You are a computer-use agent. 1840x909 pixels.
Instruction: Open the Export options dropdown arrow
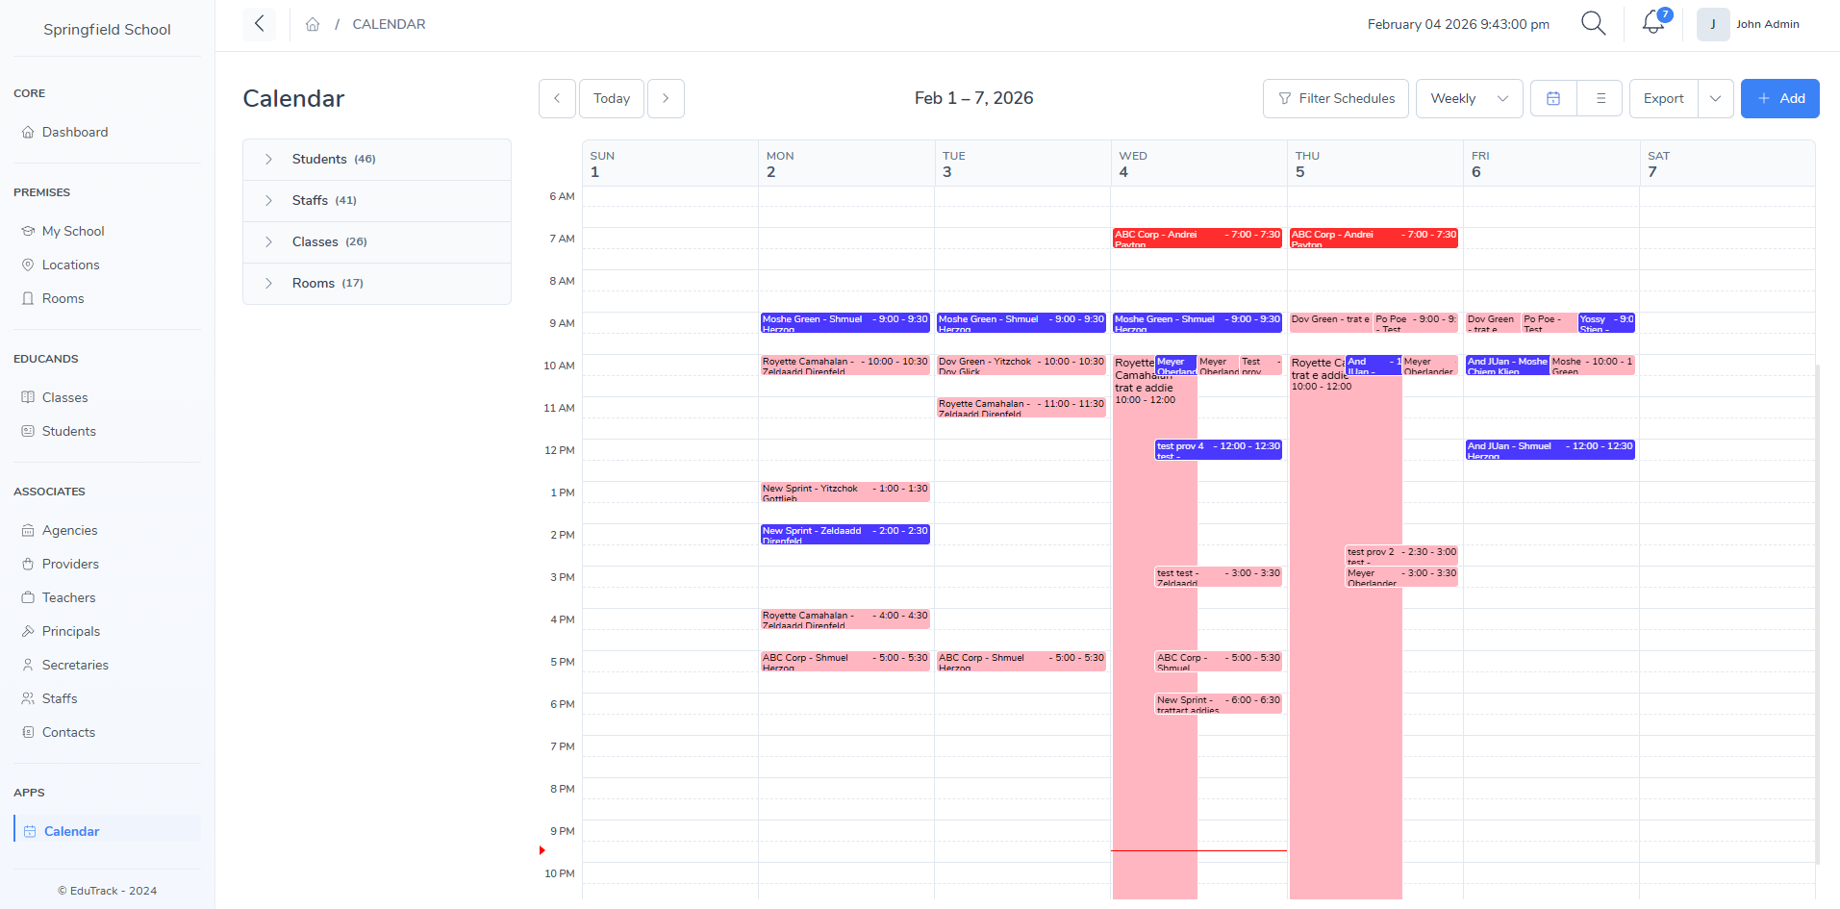1715,98
